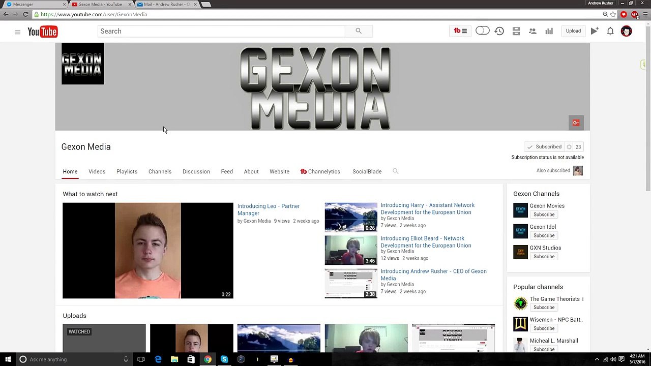
Task: Open the community people icon
Action: [532, 31]
